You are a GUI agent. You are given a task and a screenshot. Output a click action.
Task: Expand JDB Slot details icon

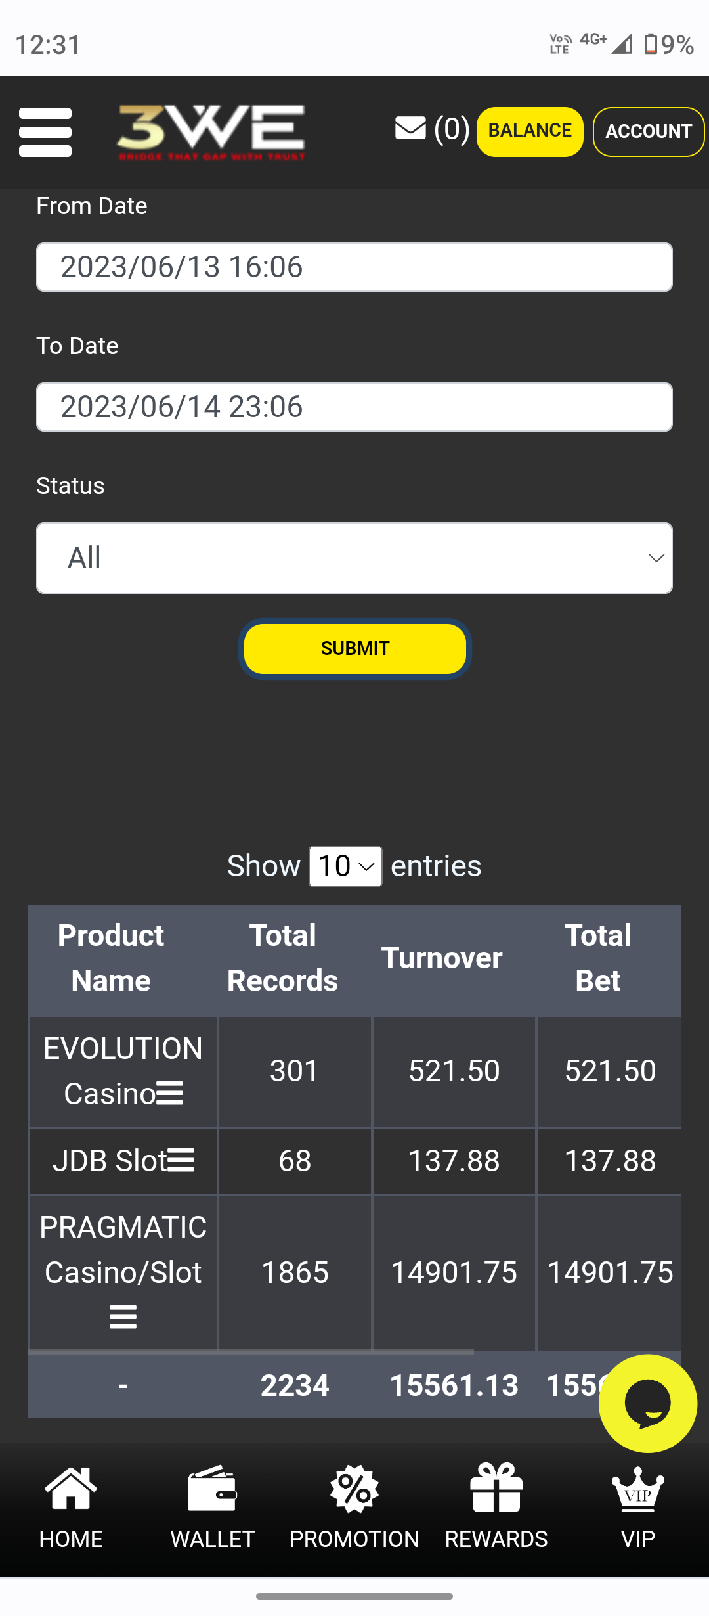click(181, 1161)
